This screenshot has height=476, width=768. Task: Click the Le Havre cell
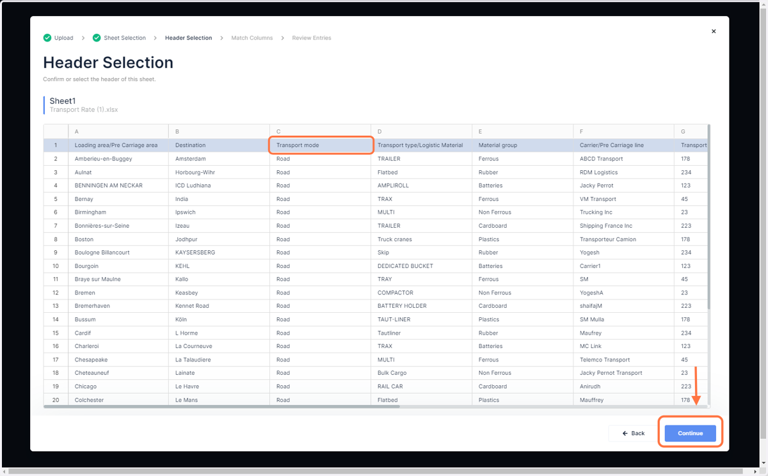click(x=219, y=386)
